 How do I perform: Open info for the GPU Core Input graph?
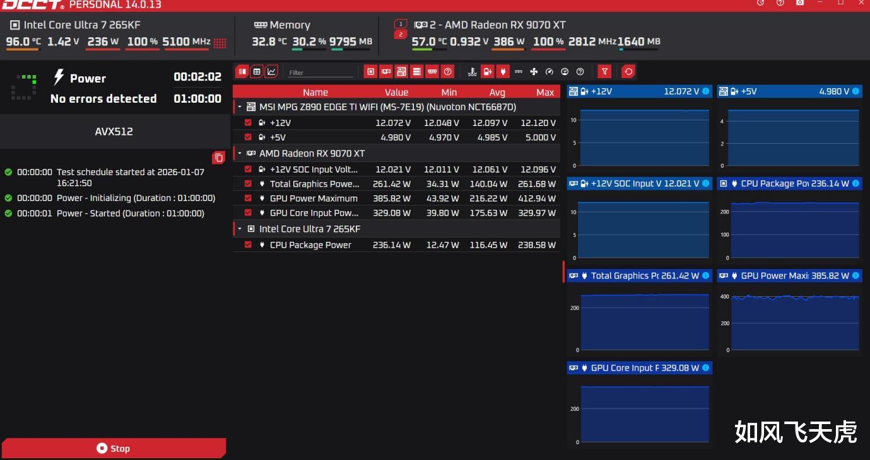pos(706,367)
